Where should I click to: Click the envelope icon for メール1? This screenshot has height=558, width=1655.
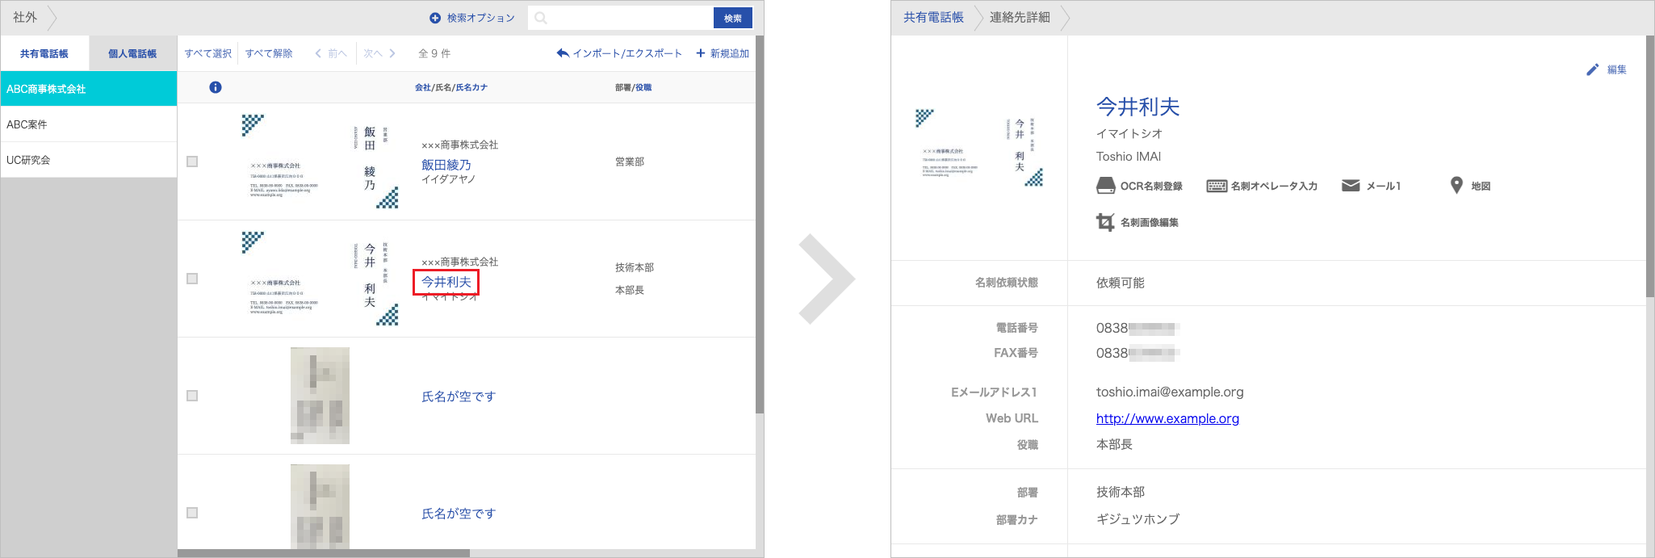tap(1351, 186)
